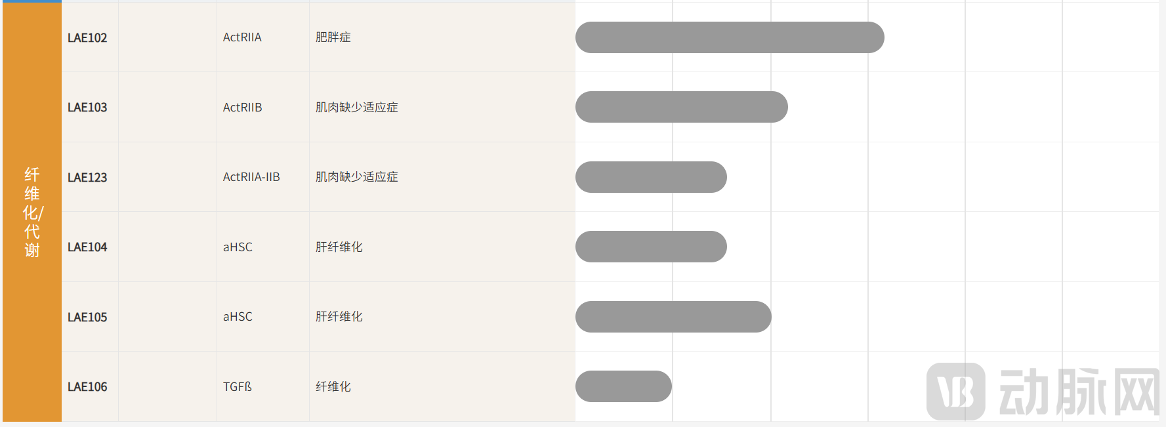
Task: Click the LAE105 progress bar
Action: tap(673, 317)
